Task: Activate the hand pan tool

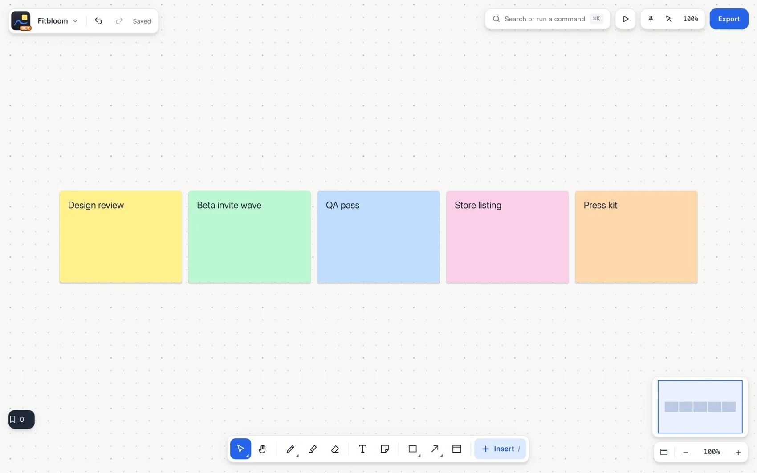Action: tap(262, 449)
